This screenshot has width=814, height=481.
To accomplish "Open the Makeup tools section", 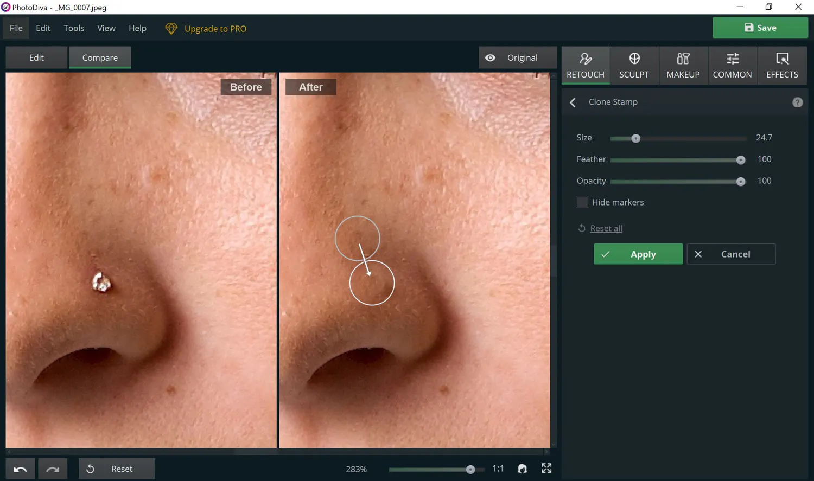I will 683,65.
